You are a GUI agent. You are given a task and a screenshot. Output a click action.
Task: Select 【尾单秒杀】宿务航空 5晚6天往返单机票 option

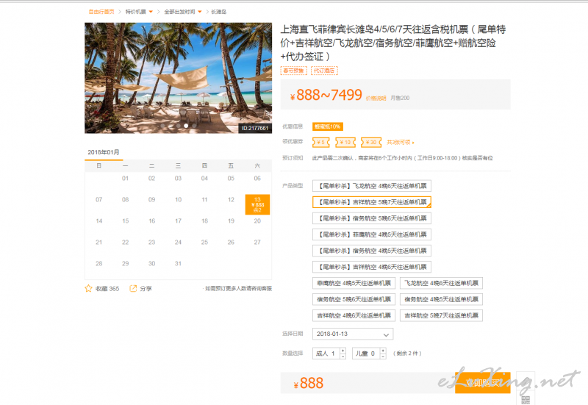[x=372, y=218]
